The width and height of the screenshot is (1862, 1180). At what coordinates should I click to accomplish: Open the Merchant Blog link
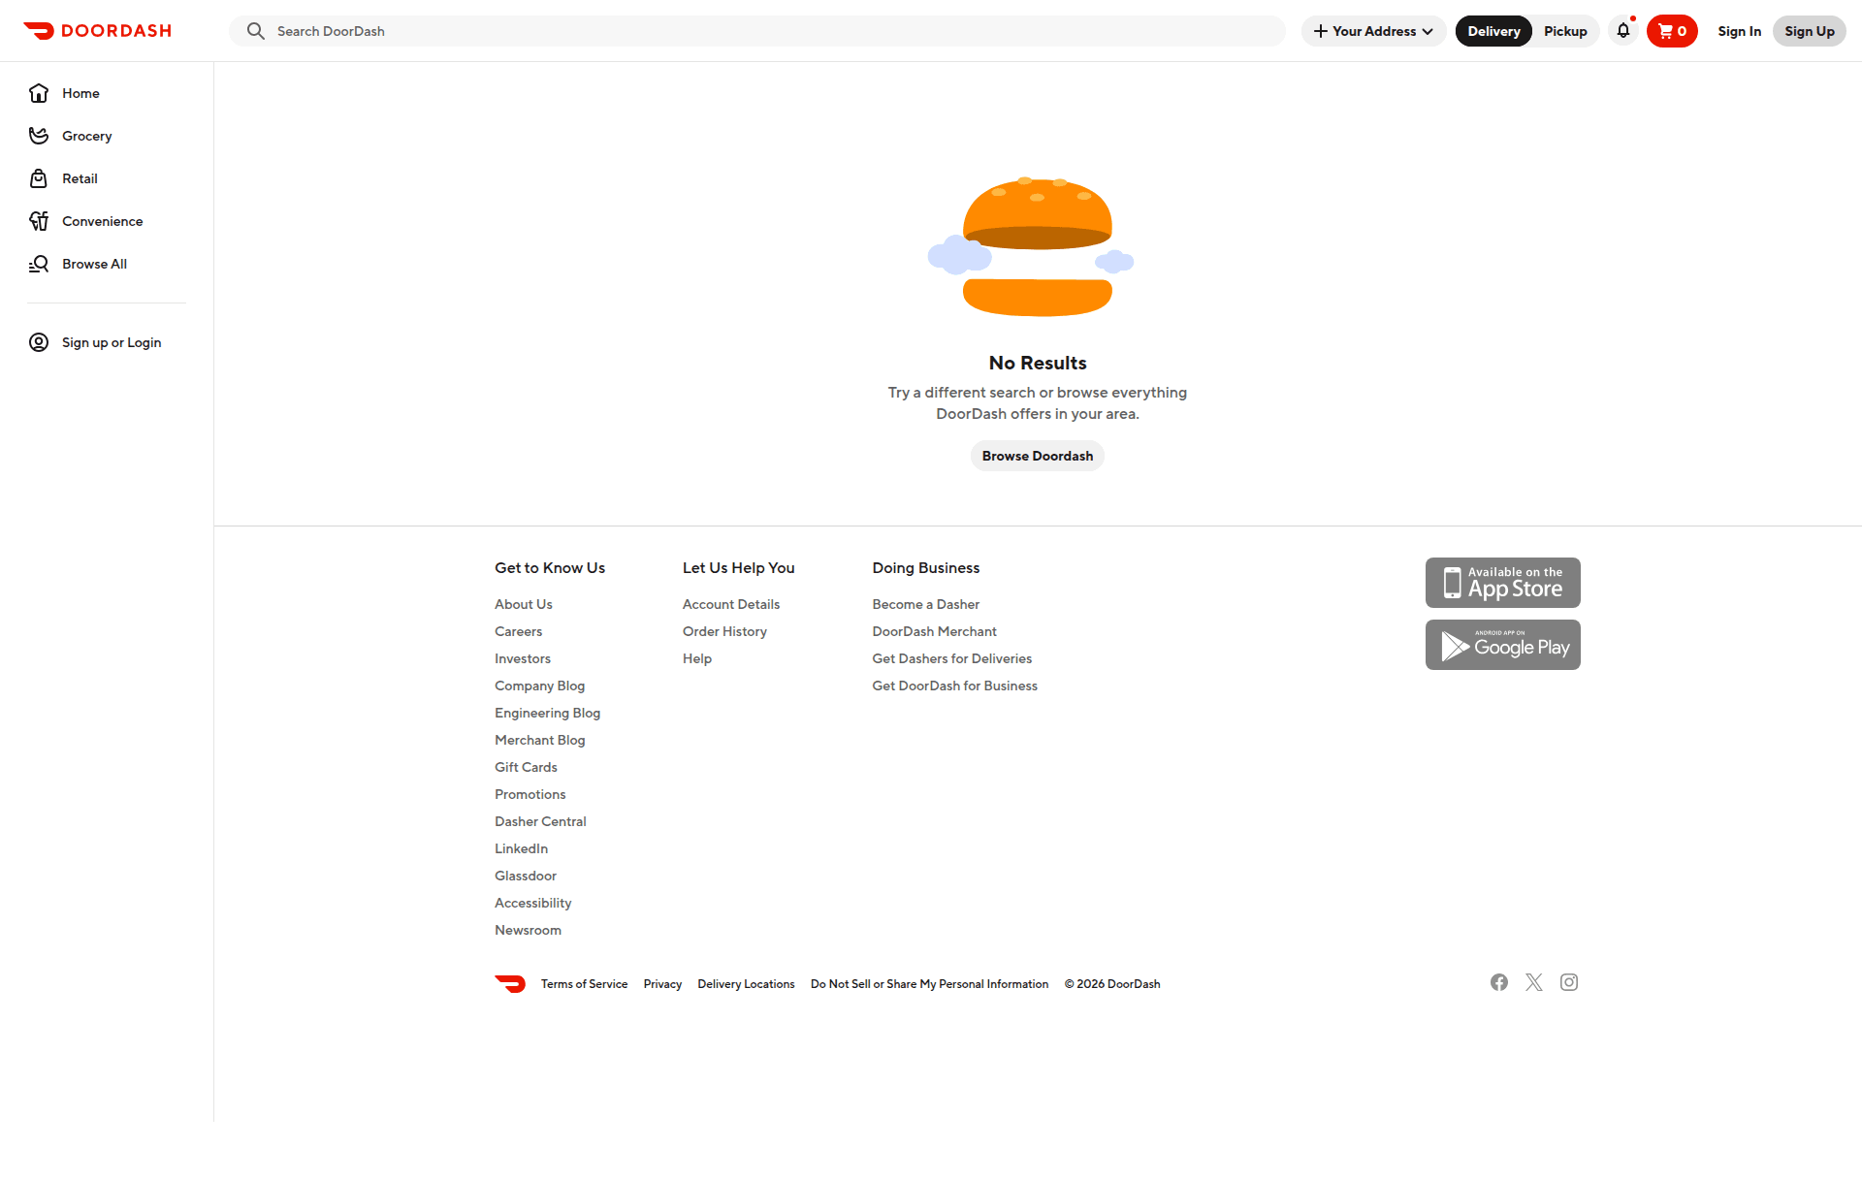pyautogui.click(x=539, y=740)
